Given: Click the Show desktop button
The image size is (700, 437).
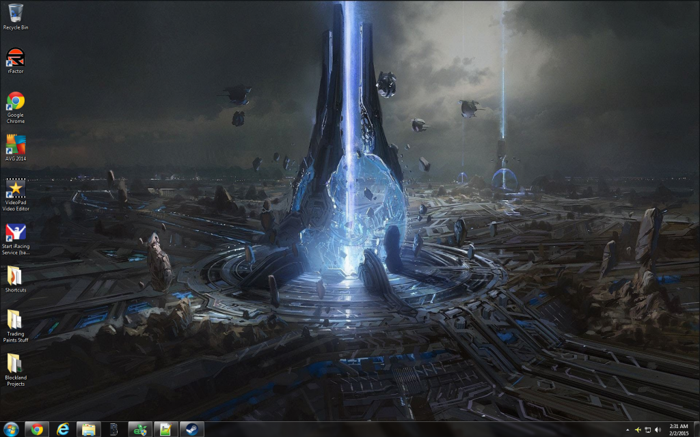Looking at the screenshot, I should coord(697,429).
